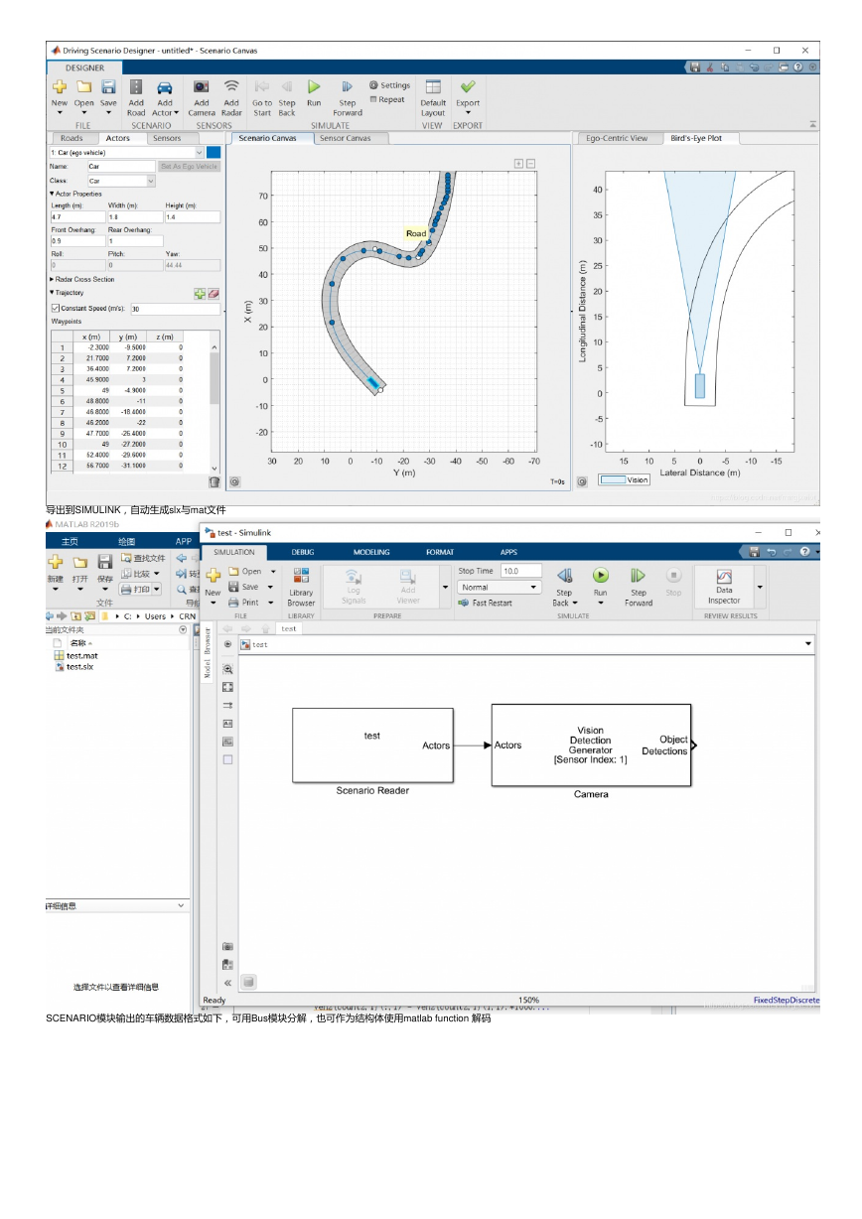
Task: Click New model icon in Simulink
Action: tap(213, 576)
